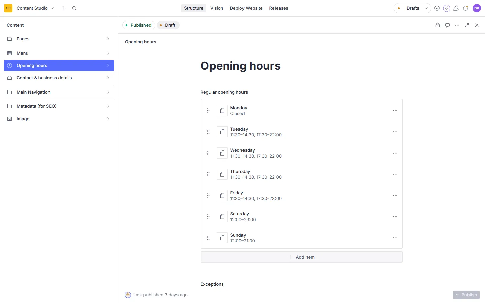Switch to the Structure tab
This screenshot has width=485, height=303.
tap(194, 8)
